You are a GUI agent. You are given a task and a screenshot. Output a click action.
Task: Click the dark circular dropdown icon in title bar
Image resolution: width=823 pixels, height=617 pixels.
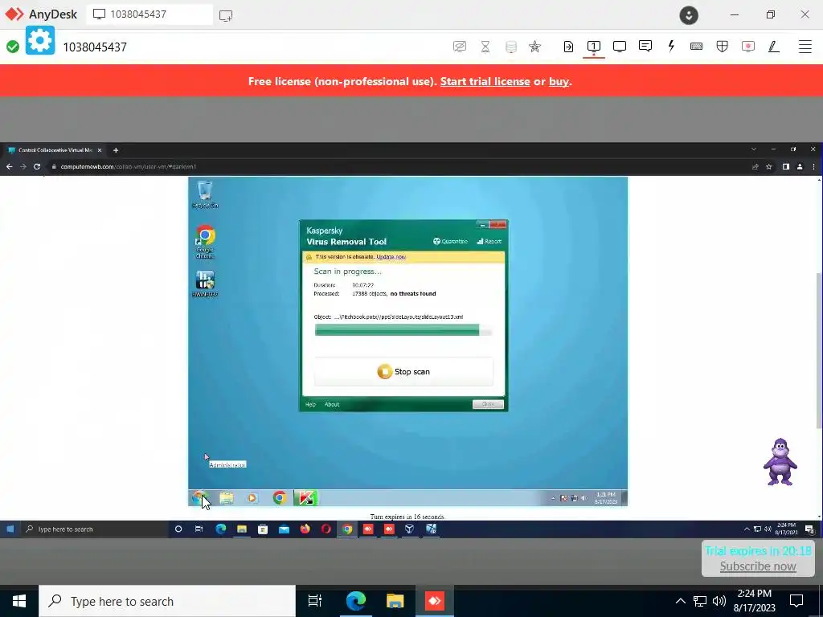tap(689, 15)
